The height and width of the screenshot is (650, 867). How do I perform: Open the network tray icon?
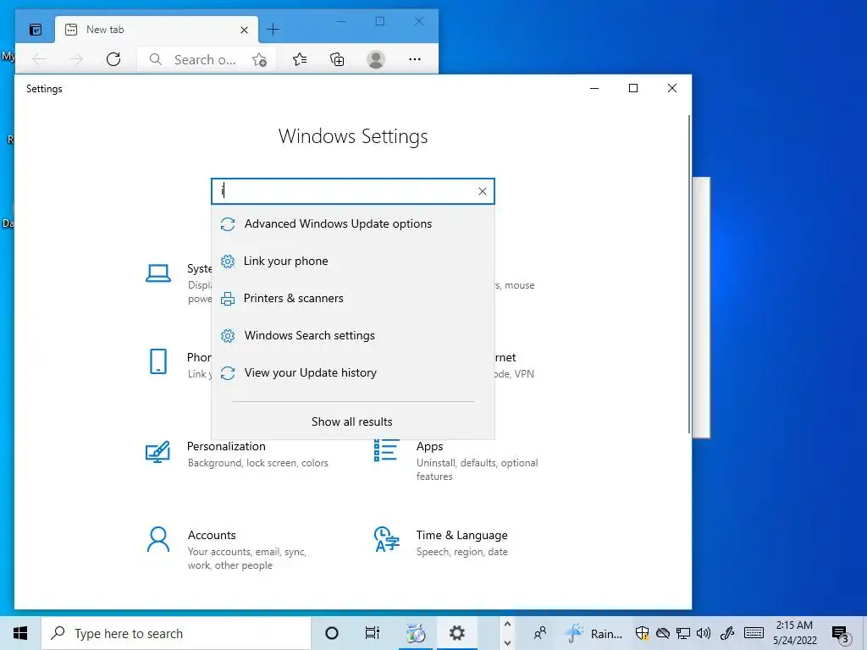point(683,633)
